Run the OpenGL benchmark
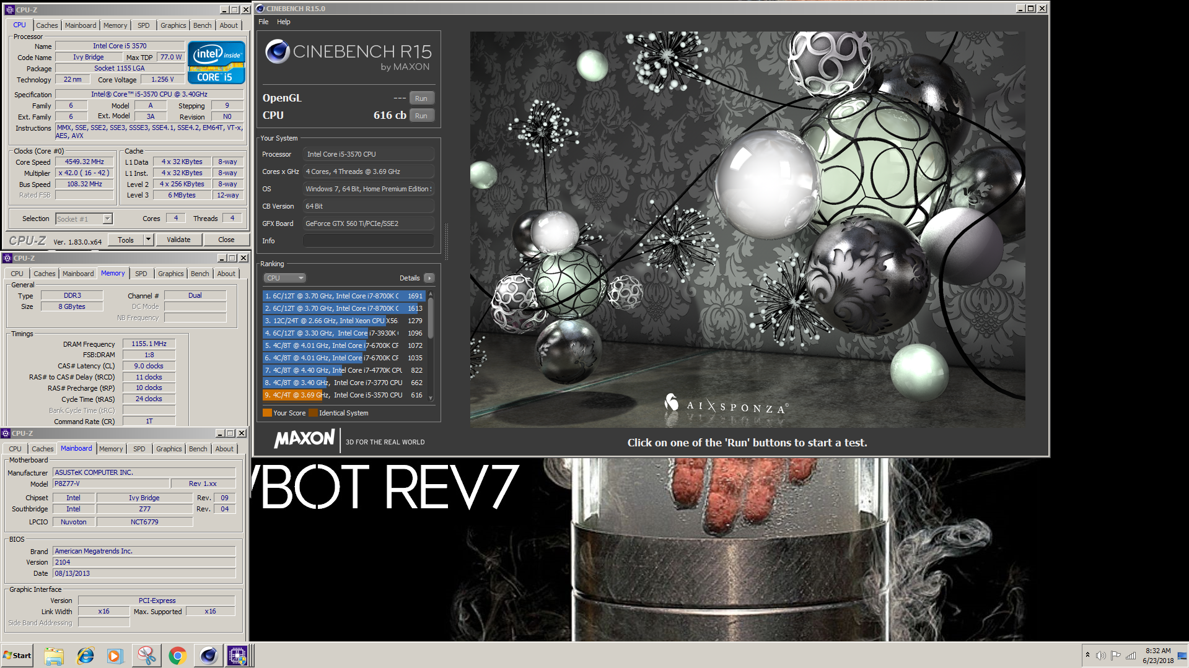This screenshot has width=1189, height=668. 421,98
